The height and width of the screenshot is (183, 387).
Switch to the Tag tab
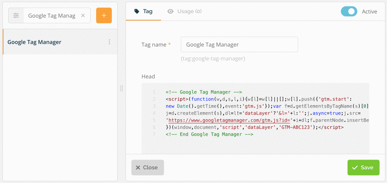tap(143, 11)
